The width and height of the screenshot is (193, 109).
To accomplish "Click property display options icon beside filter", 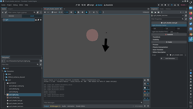I will (x=186, y=19).
